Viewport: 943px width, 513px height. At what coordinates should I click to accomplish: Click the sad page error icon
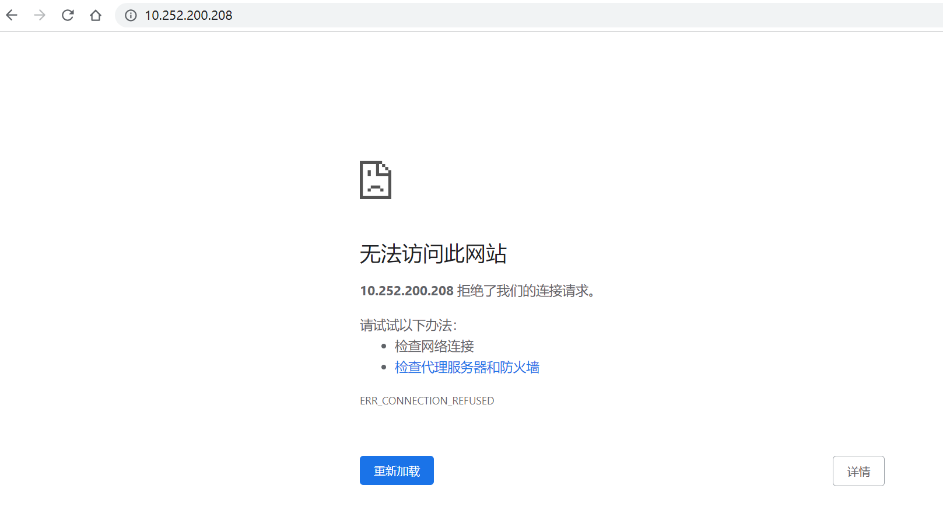(x=376, y=180)
